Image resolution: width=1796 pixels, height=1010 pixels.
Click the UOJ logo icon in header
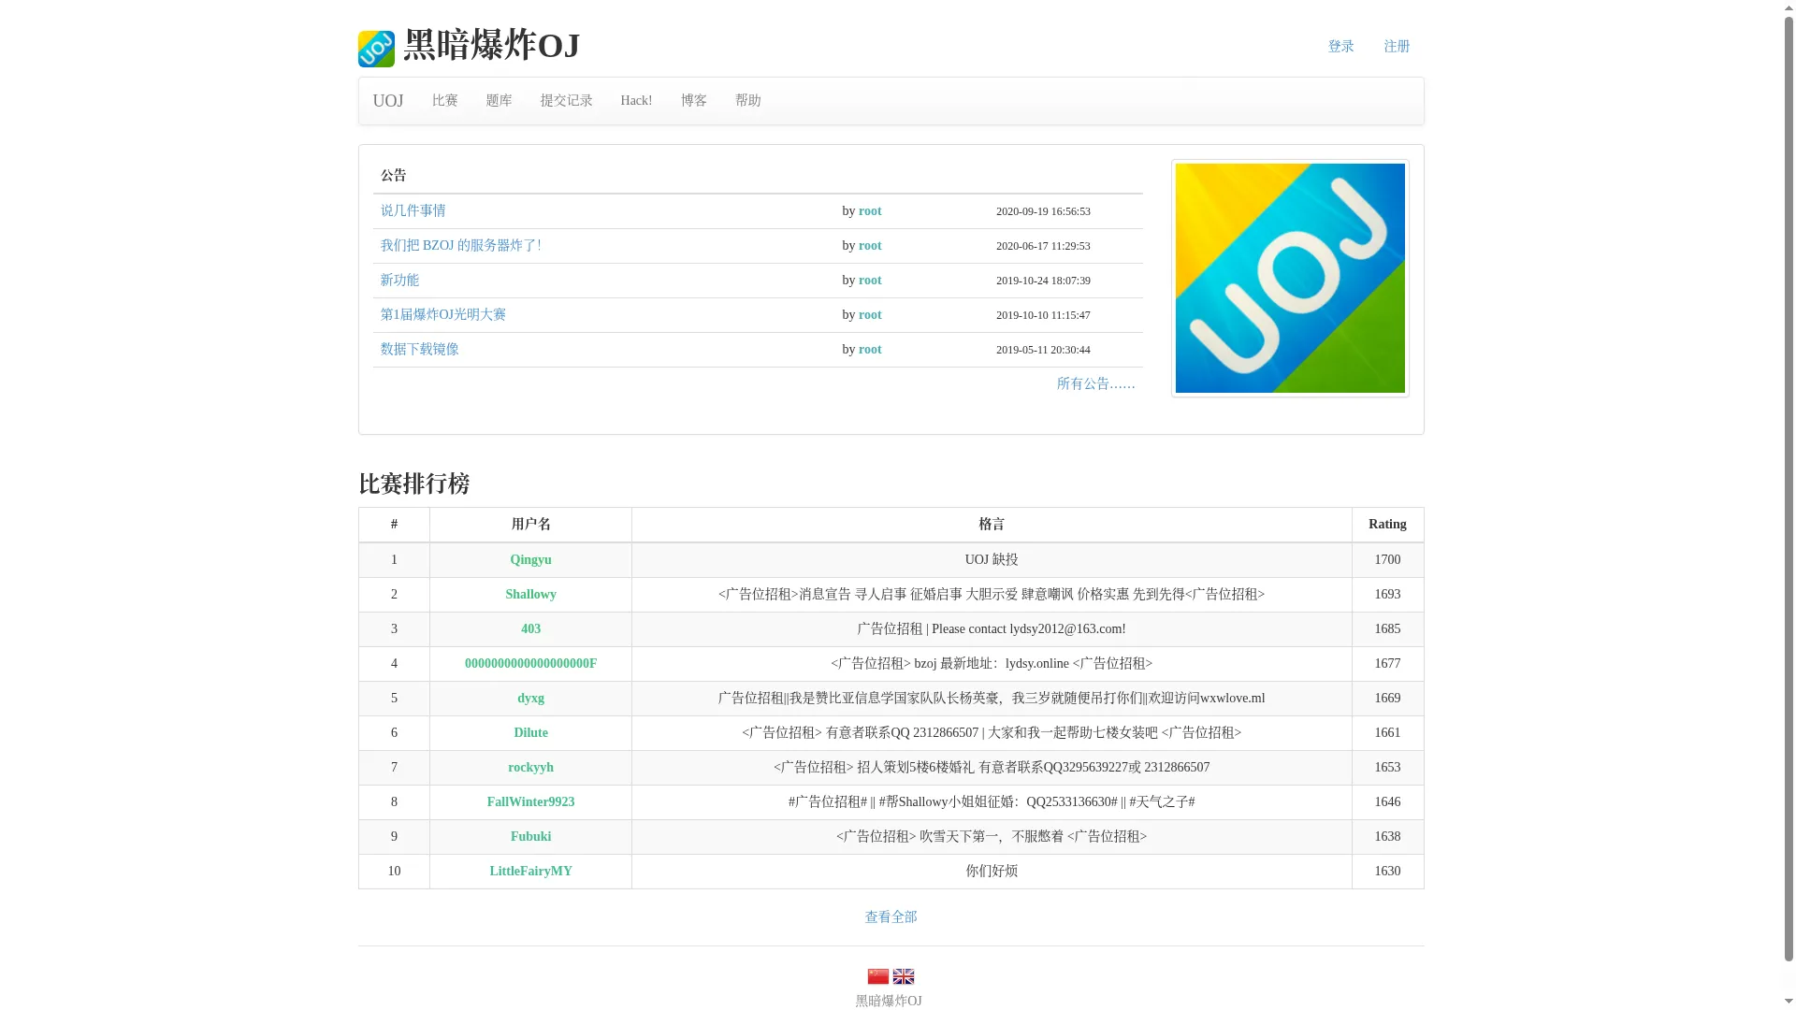point(376,49)
